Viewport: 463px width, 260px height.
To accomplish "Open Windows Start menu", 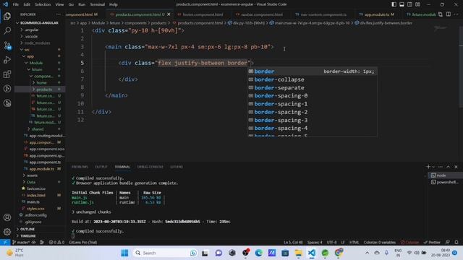I will pyautogui.click(x=124, y=253).
